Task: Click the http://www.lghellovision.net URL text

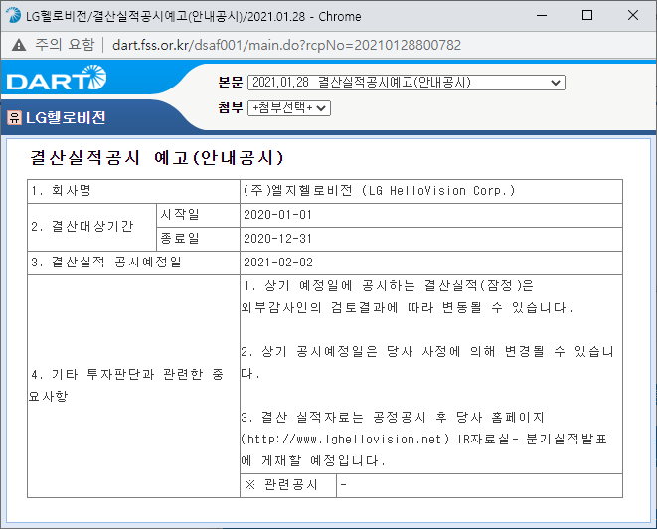Action: pyautogui.click(x=345, y=440)
